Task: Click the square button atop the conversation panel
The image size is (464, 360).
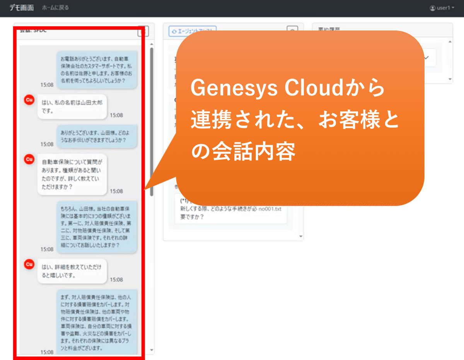Action: pyautogui.click(x=143, y=31)
